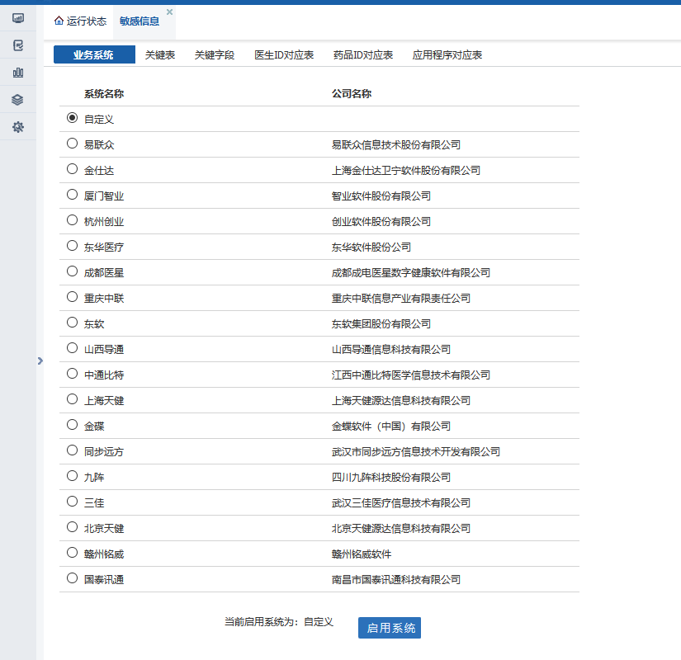Select the 山西导通 radio button
Image resolution: width=681 pixels, height=660 pixels.
72,348
